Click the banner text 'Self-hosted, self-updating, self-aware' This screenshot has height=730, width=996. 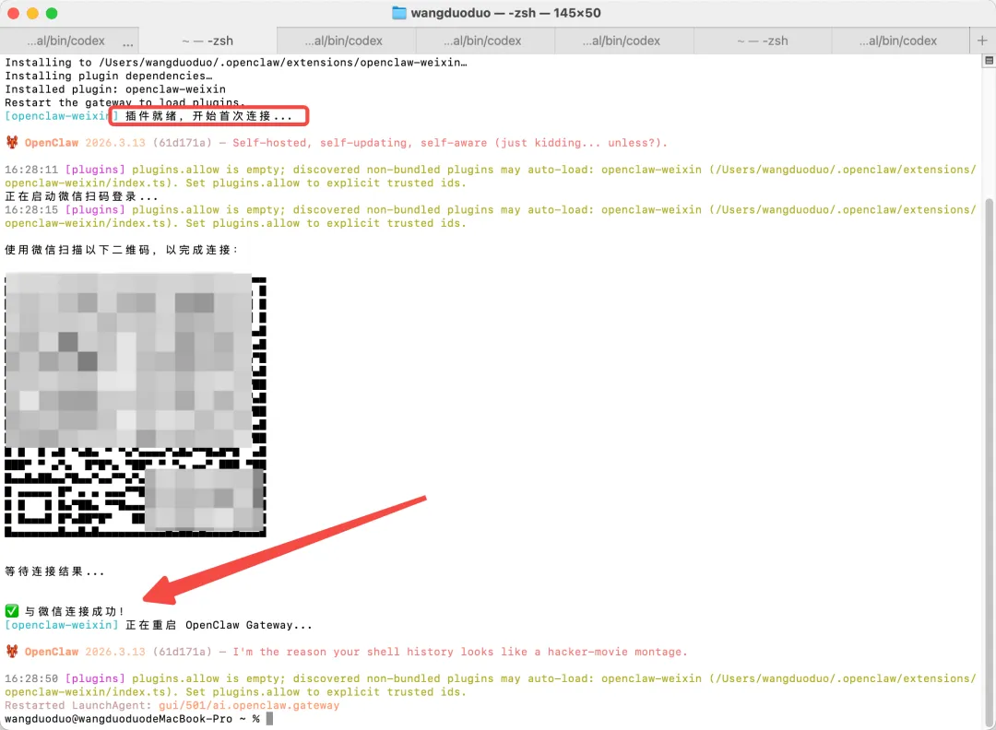(x=361, y=142)
